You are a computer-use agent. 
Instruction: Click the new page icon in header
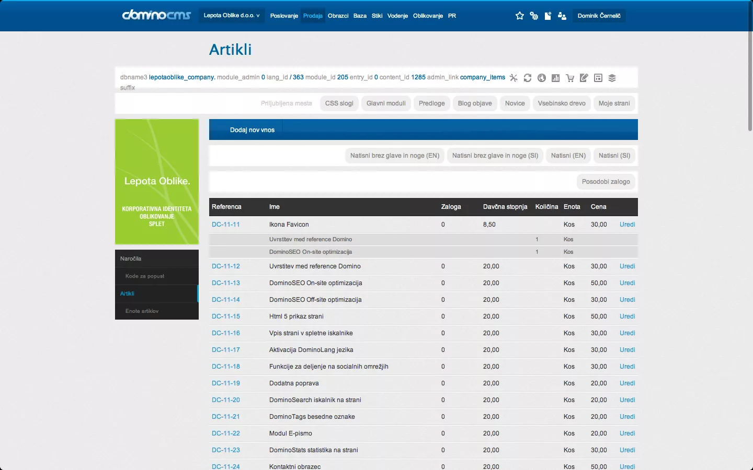(x=547, y=16)
